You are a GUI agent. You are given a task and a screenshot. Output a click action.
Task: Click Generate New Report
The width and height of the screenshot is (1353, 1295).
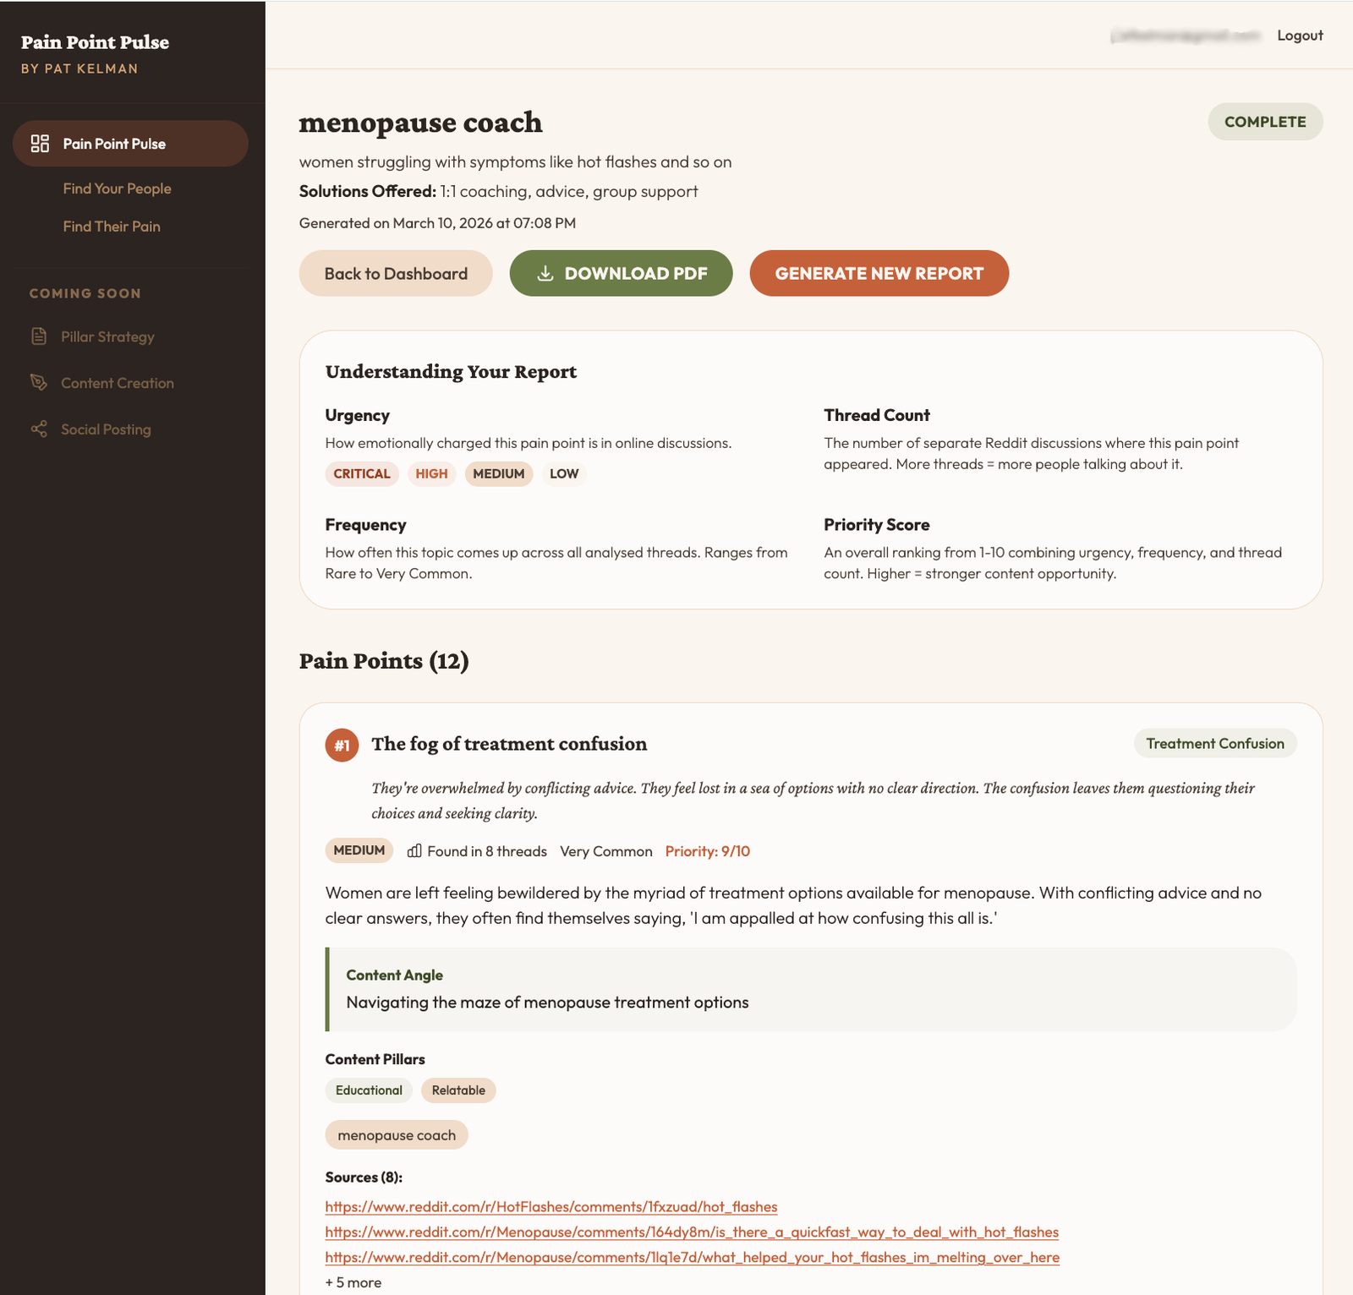[x=879, y=273]
